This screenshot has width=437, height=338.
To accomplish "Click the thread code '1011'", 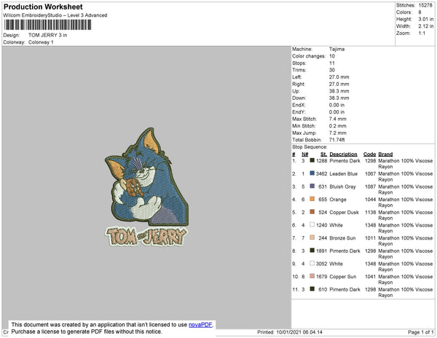I will click(371, 238).
